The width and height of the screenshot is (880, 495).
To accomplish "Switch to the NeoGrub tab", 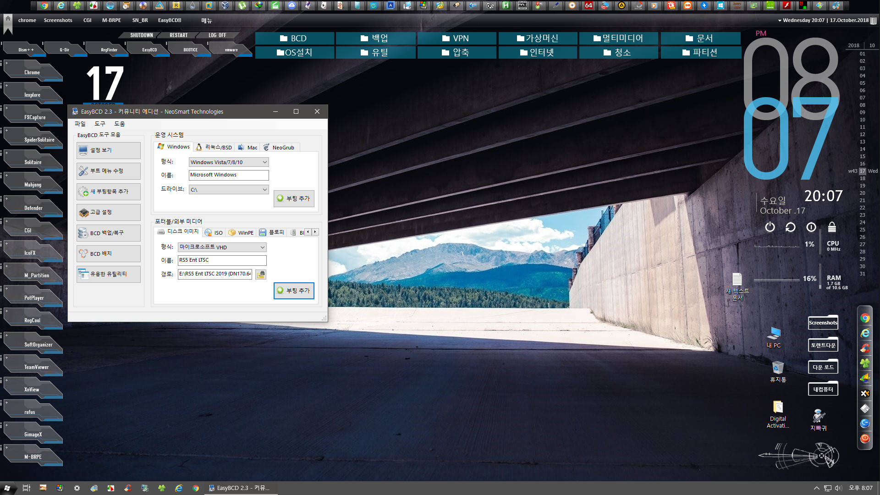I will (x=279, y=147).
